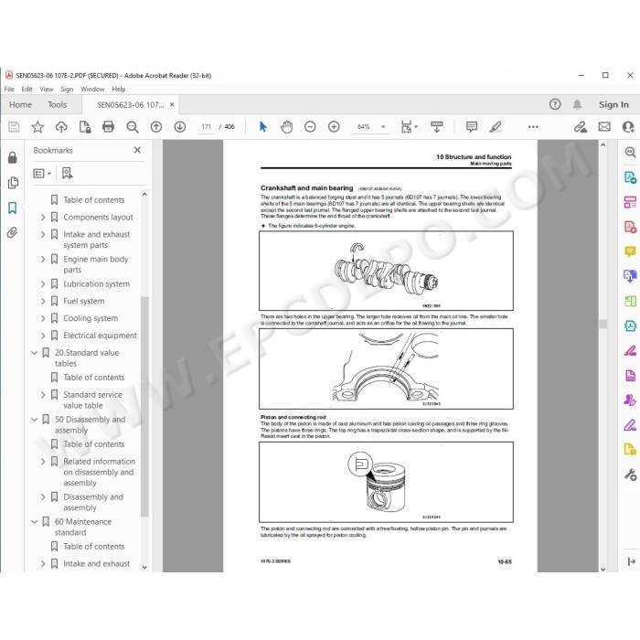Open more tools ellipsis
Screen dimensions: 640x640
[533, 127]
